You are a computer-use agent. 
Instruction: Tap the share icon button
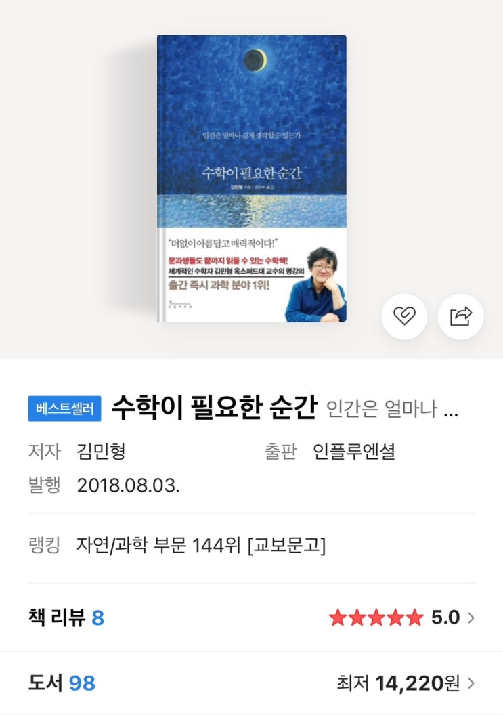pyautogui.click(x=460, y=316)
